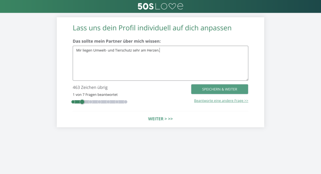Viewport: 321px width, 174px height.
Task: Pick the sixth progress step dot
Action: (117, 102)
